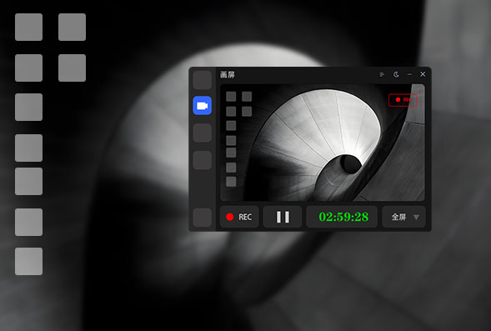Screen dimensions: 491x331
Task: Minimize the 画屏 recorder window
Action: [409, 74]
